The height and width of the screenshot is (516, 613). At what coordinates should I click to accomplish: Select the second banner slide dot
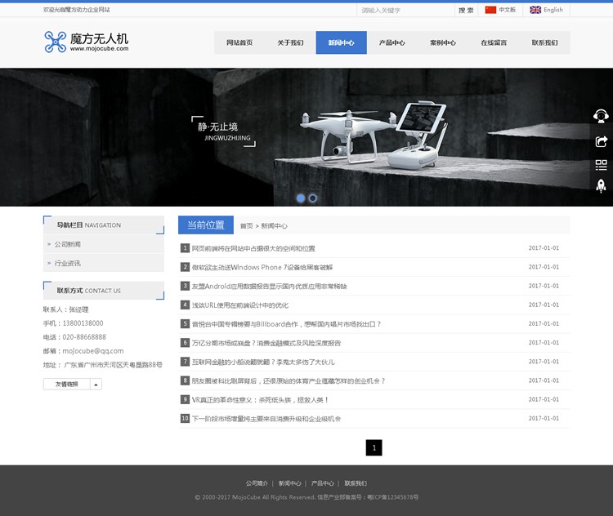pyautogui.click(x=313, y=198)
